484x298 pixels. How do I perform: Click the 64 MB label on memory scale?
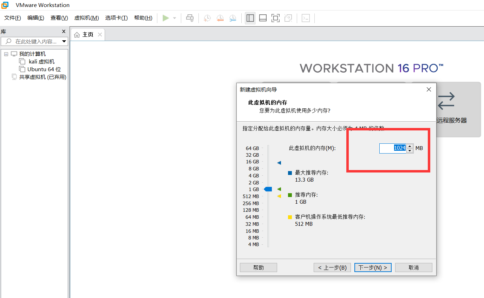252,217
